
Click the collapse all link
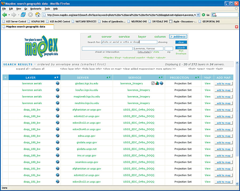click(38, 69)
